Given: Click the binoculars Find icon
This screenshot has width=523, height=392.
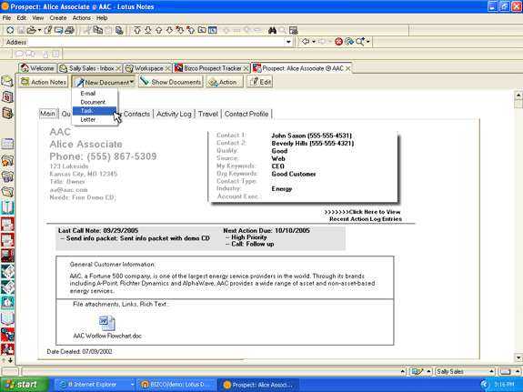Looking at the screenshot, I should pyautogui.click(x=272, y=30).
